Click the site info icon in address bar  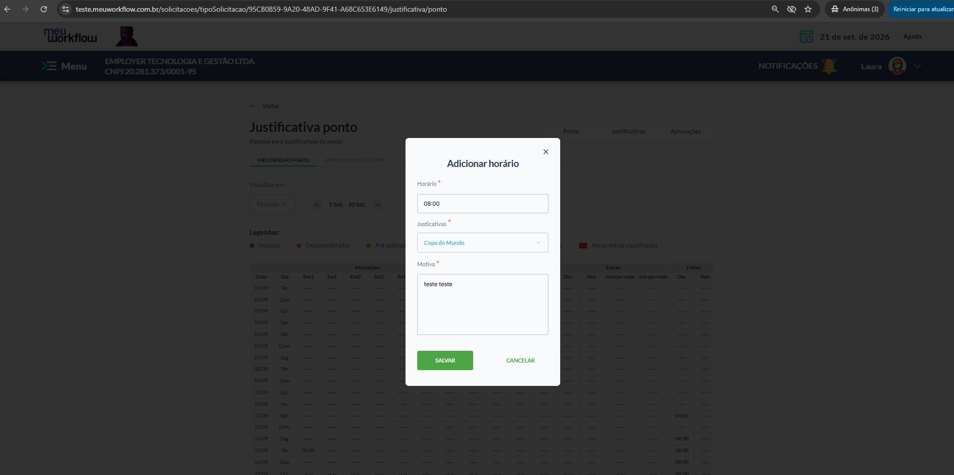pyautogui.click(x=65, y=9)
